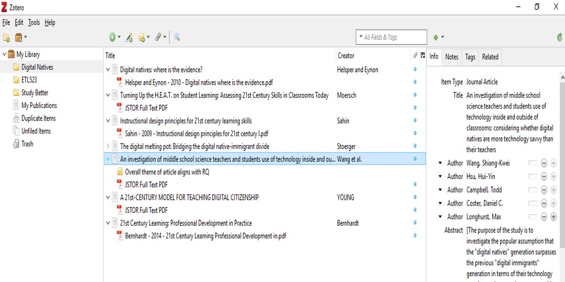This screenshot has width=565, height=282.
Task: Open JSTOR Full Text PDF under Wang
Action: coord(146,185)
